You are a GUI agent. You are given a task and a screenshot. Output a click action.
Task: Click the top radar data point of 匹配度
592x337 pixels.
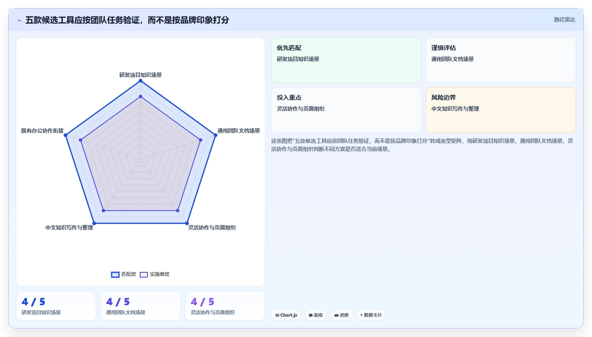[x=141, y=81]
